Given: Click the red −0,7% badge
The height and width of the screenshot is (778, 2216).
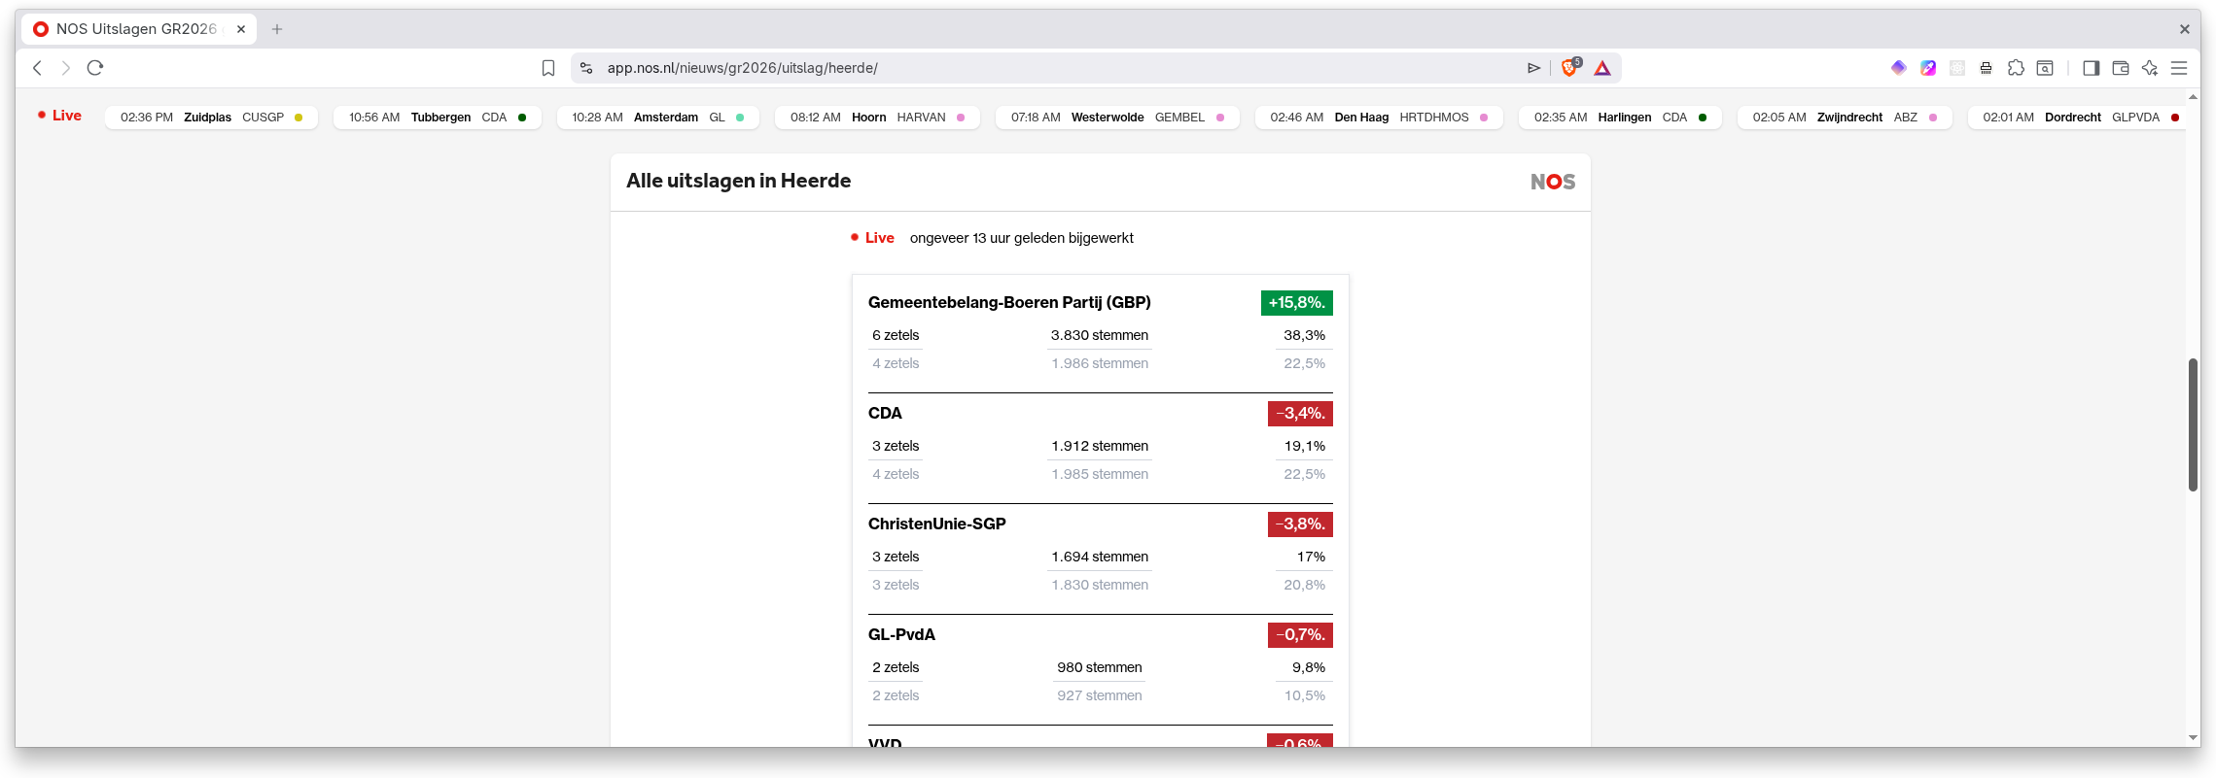Looking at the screenshot, I should (x=1300, y=635).
